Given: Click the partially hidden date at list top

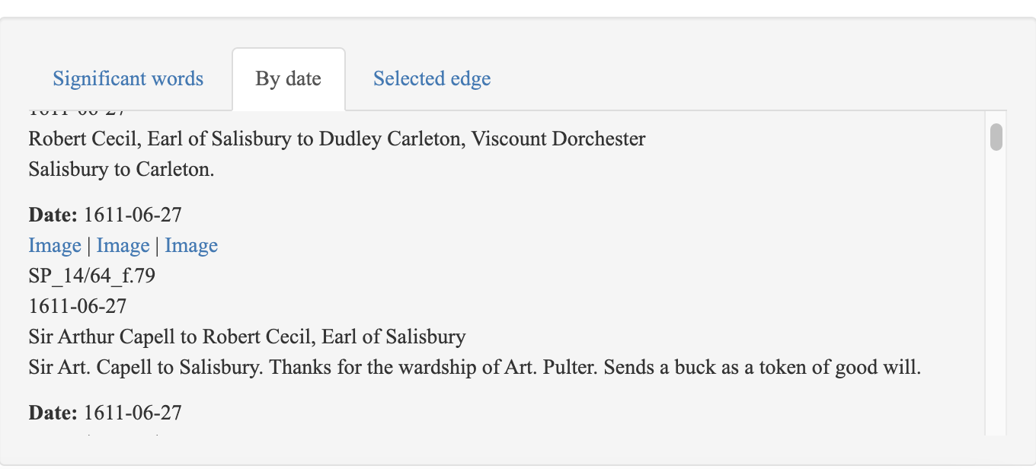Looking at the screenshot, I should (x=78, y=113).
